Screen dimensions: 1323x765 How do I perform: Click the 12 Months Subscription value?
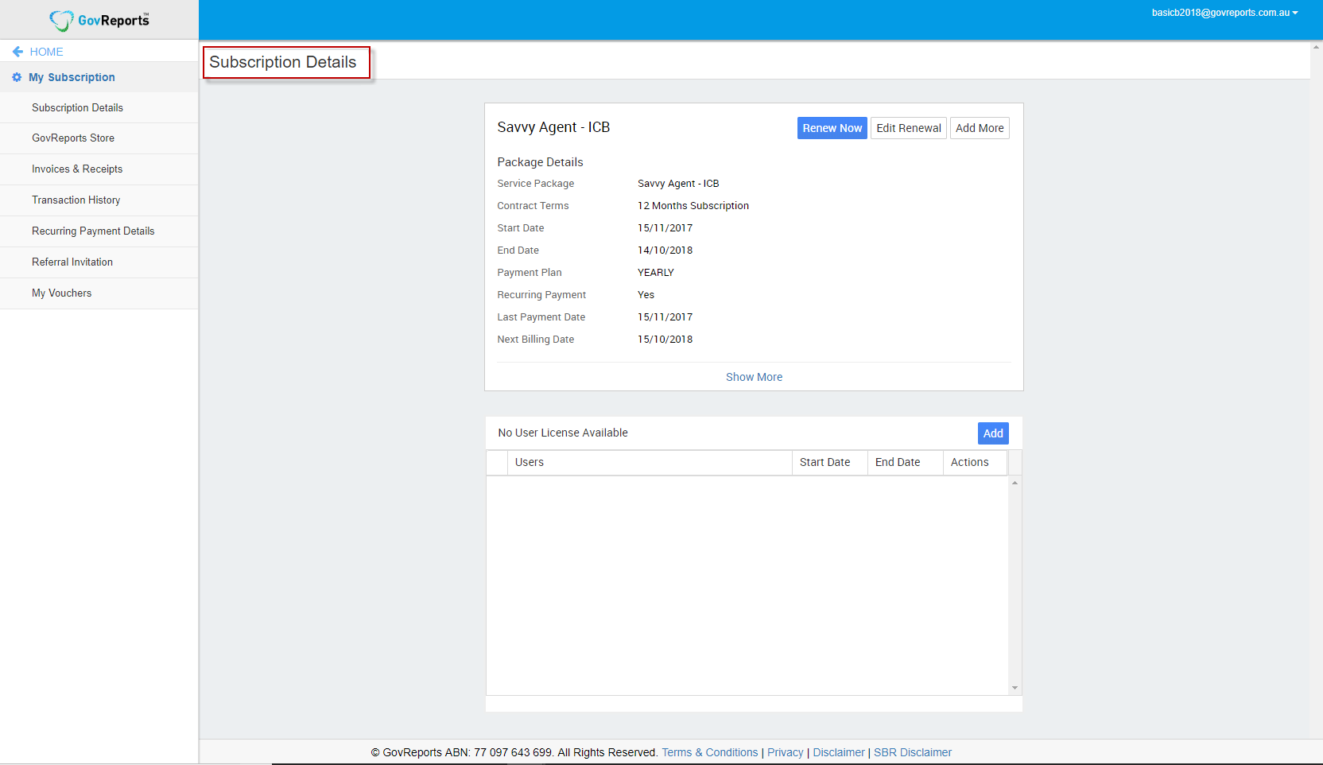(693, 206)
